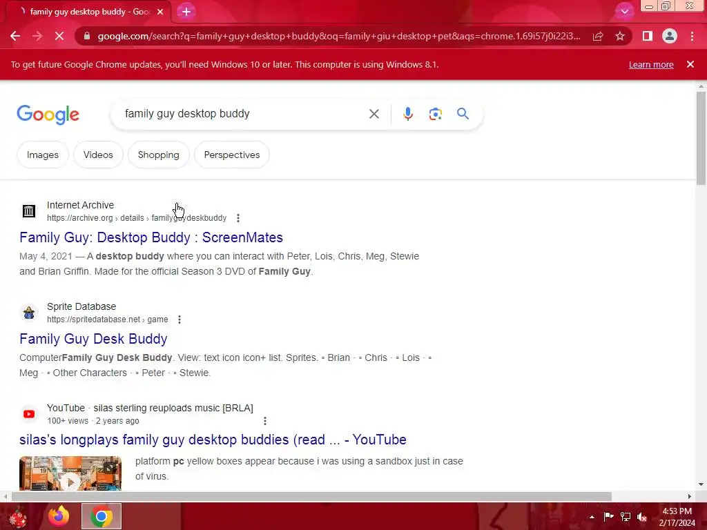Open Family Guy: Desktop Buddy : ScreenMates
This screenshot has height=530, width=707.
pyautogui.click(x=151, y=237)
